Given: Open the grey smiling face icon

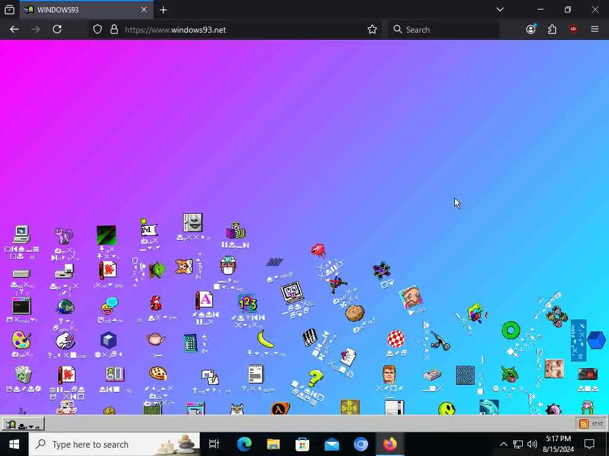Looking at the screenshot, I should 193,223.
